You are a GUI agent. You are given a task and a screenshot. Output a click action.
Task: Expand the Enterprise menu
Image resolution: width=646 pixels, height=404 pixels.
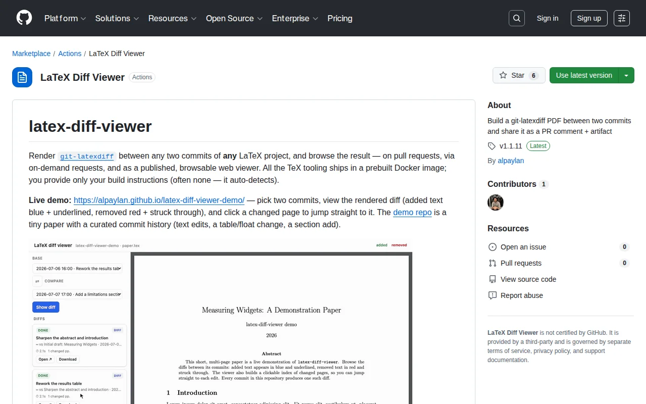(295, 18)
